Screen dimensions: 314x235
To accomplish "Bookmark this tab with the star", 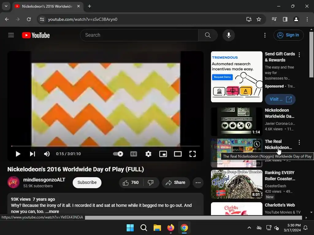I will (259, 19).
